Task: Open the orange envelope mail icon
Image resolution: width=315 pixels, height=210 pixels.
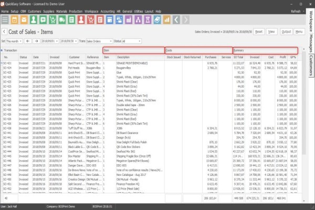Action: tap(24, 20)
